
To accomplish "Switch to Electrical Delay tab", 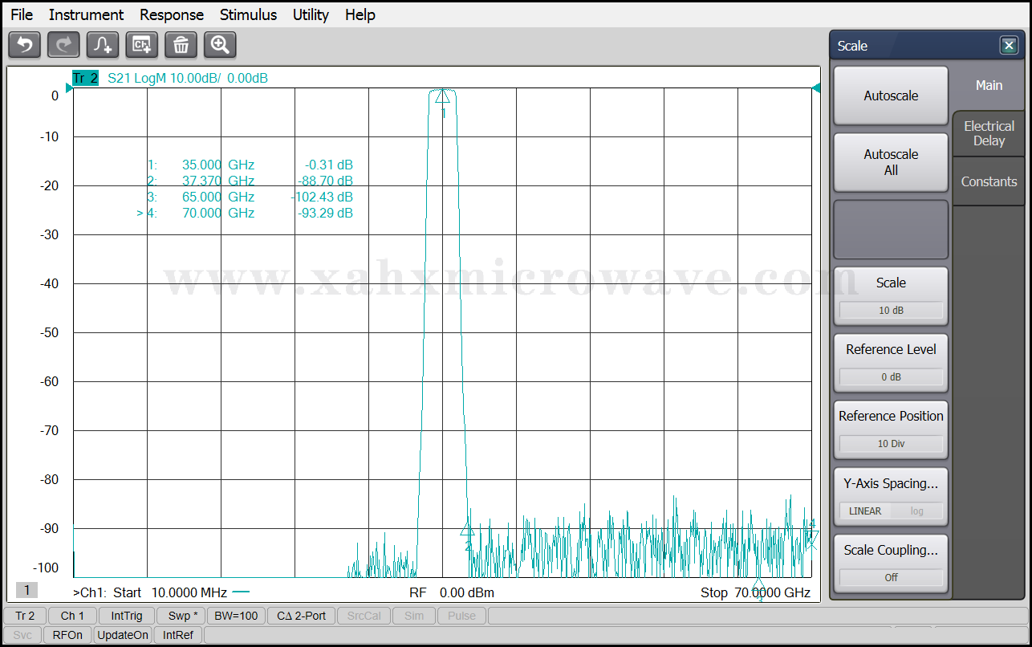I will pyautogui.click(x=989, y=133).
